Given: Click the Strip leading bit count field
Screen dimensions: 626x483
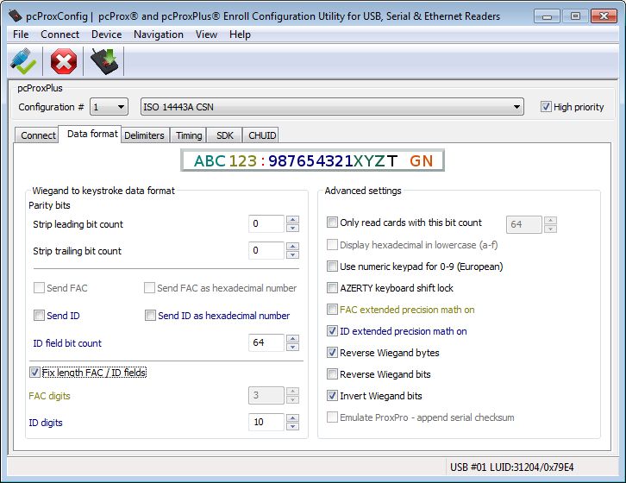Looking at the screenshot, I should [x=266, y=223].
